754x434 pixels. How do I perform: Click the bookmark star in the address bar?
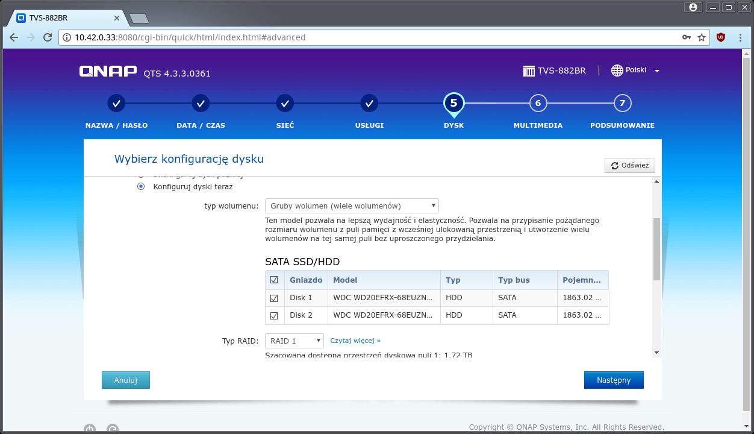702,37
